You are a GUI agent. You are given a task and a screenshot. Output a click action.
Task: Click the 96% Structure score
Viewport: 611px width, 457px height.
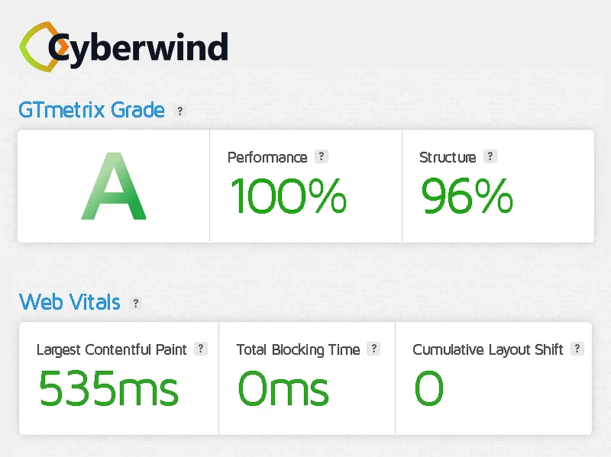tap(467, 195)
